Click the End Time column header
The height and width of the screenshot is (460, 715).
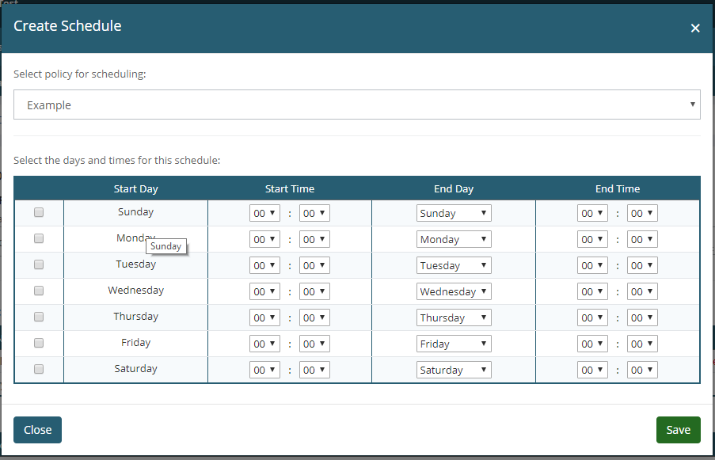pyautogui.click(x=618, y=188)
